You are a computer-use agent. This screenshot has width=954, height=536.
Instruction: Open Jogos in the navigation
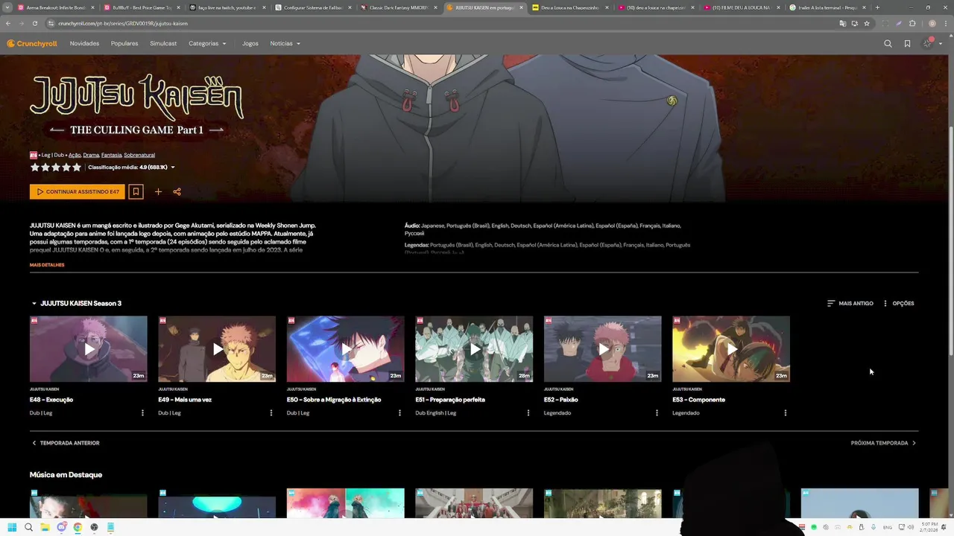click(250, 44)
